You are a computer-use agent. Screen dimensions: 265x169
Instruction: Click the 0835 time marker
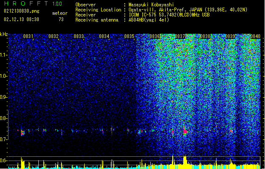[x=129, y=36]
